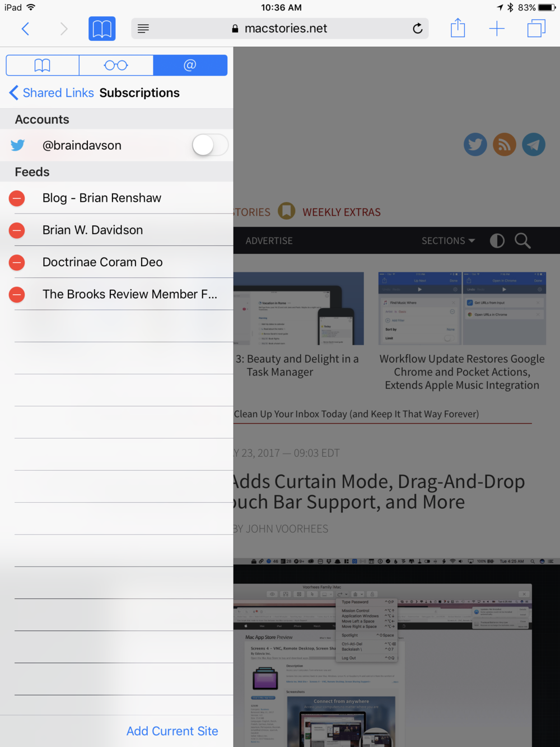
Task: Tap Add Current Site
Action: tap(172, 731)
